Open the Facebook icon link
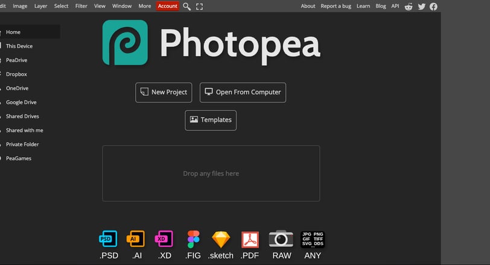Viewport: 490px width, 265px height. pyautogui.click(x=433, y=7)
